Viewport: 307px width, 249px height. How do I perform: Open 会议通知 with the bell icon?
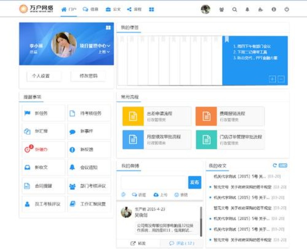89,168
